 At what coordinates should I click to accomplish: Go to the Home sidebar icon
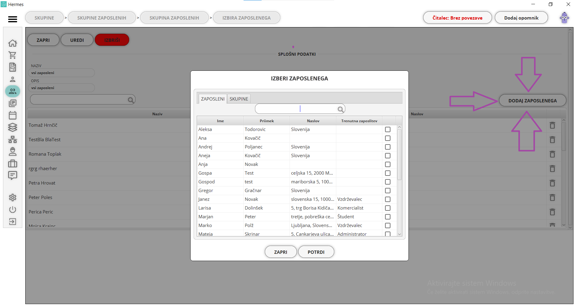tap(13, 43)
